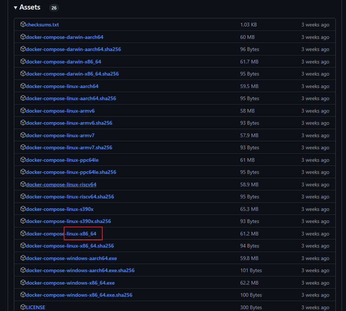Open docker-compose-windows-x86_64.exe.sha256 link
This screenshot has width=346, height=311.
pyautogui.click(x=79, y=295)
